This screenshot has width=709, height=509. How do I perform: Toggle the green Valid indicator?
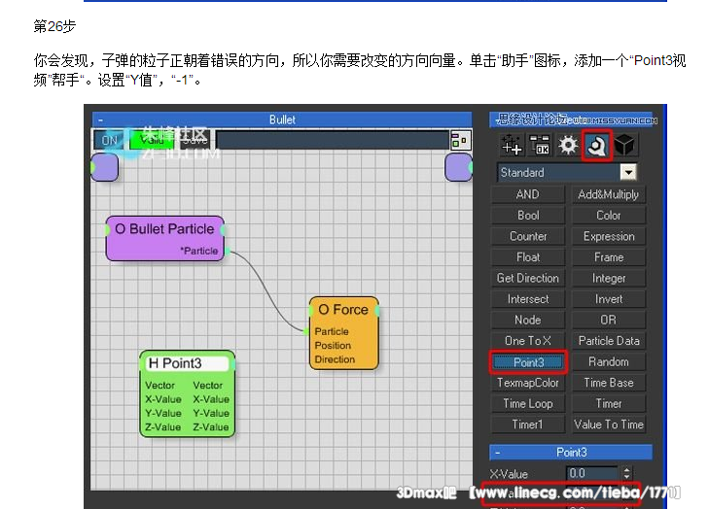(150, 141)
